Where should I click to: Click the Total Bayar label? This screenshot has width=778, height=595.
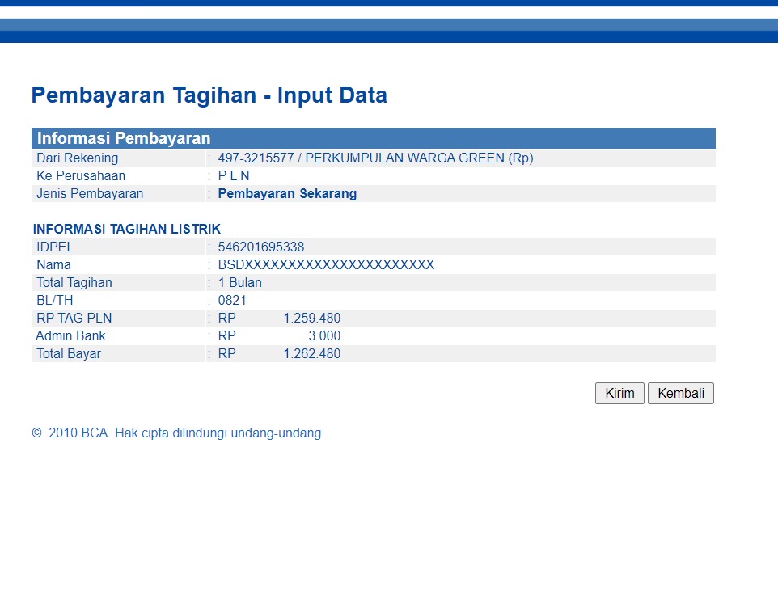click(x=69, y=354)
